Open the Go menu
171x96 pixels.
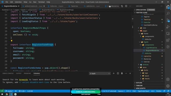30,2
